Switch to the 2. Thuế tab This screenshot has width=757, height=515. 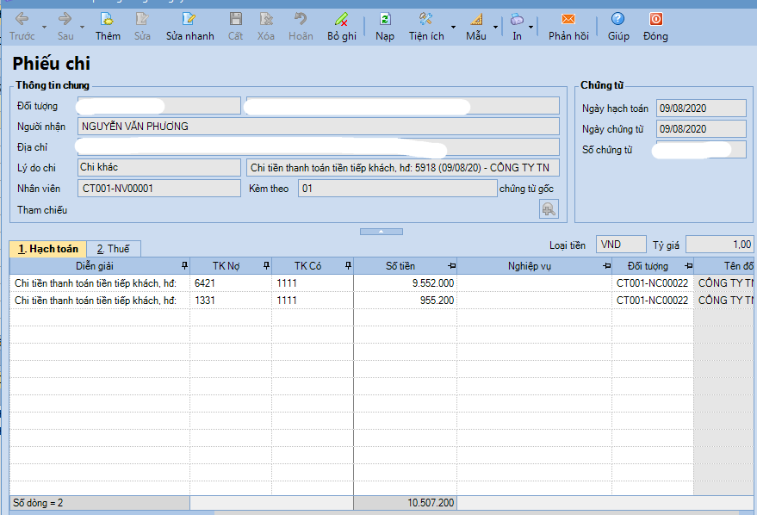coord(113,249)
